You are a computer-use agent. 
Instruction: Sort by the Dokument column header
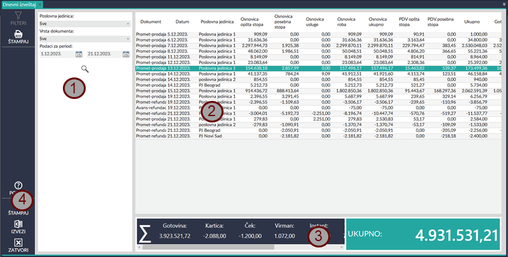[x=150, y=22]
